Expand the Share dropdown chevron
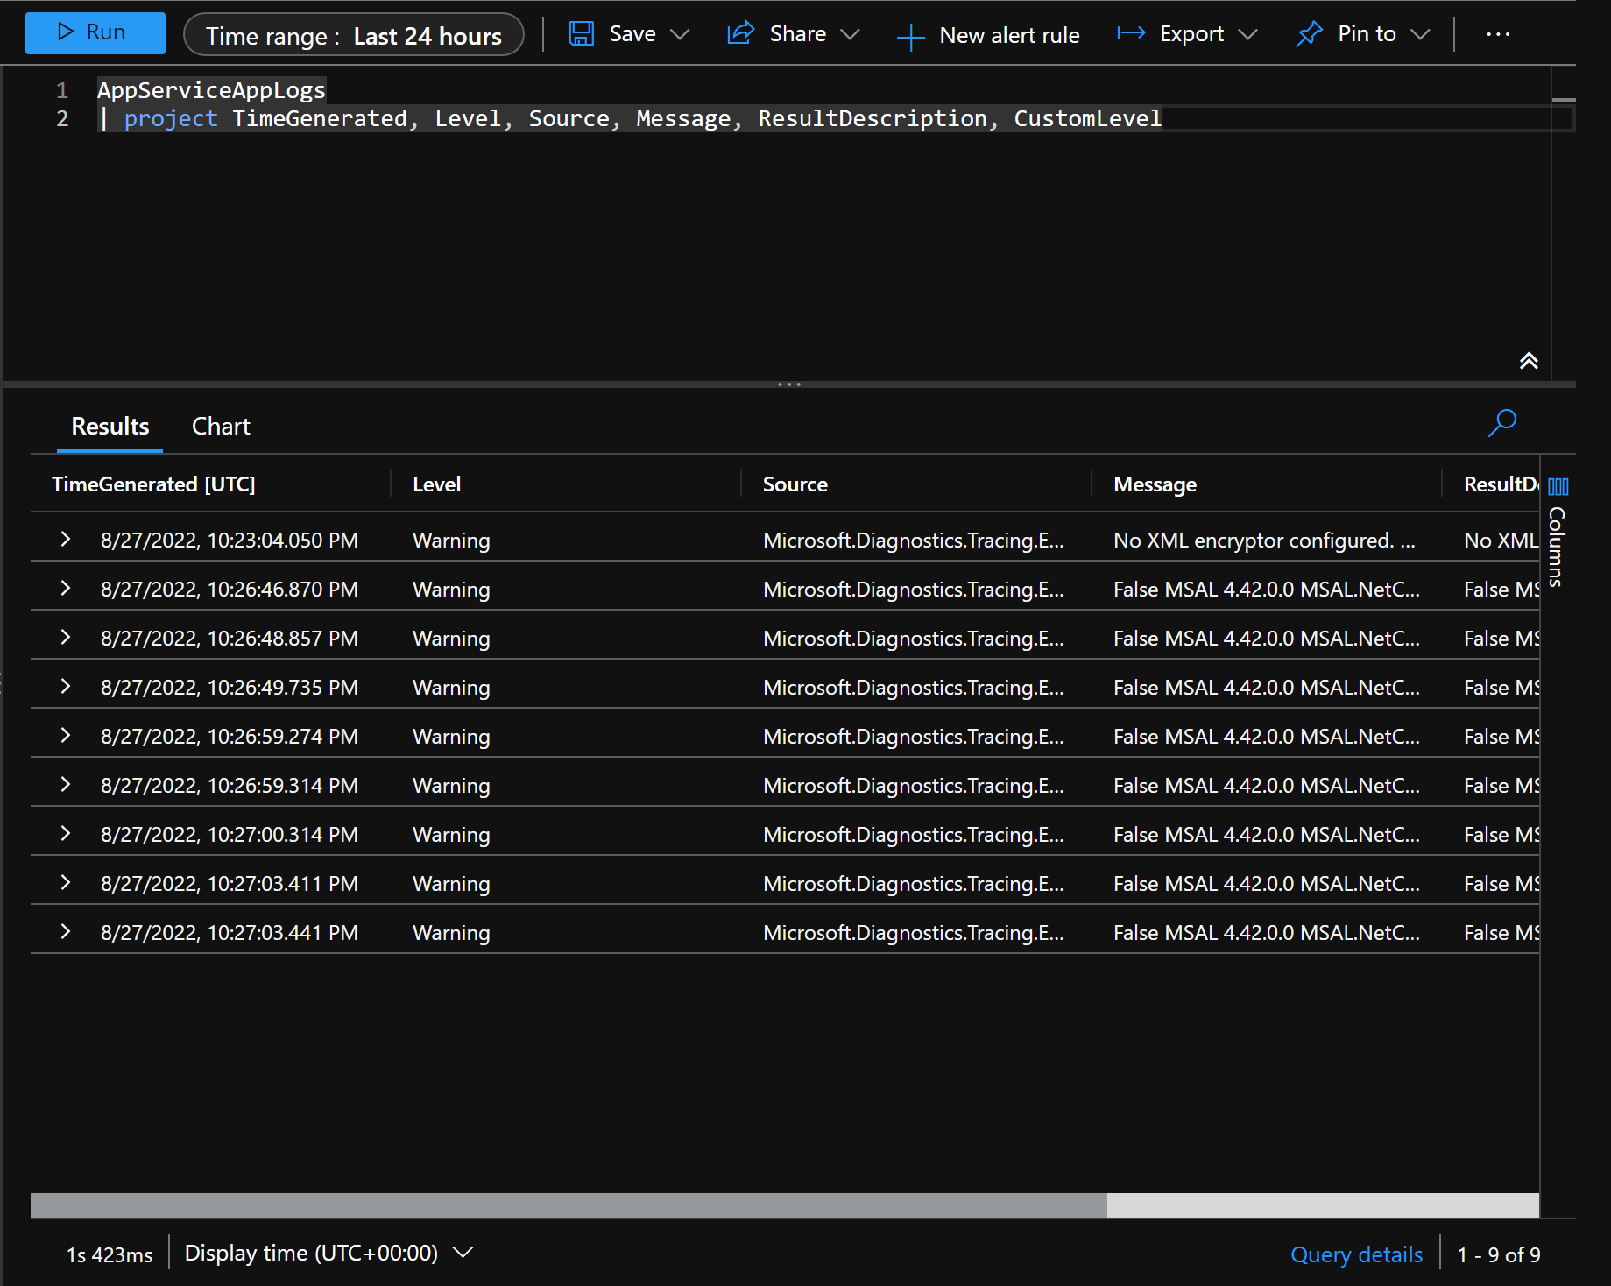 (x=850, y=34)
